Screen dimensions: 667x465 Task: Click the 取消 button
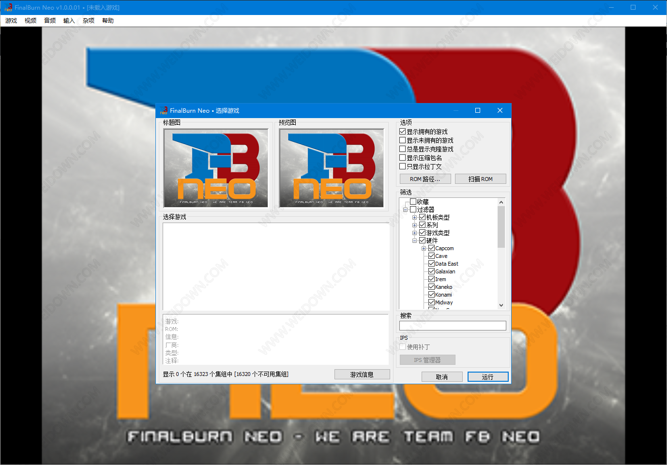[x=442, y=377]
